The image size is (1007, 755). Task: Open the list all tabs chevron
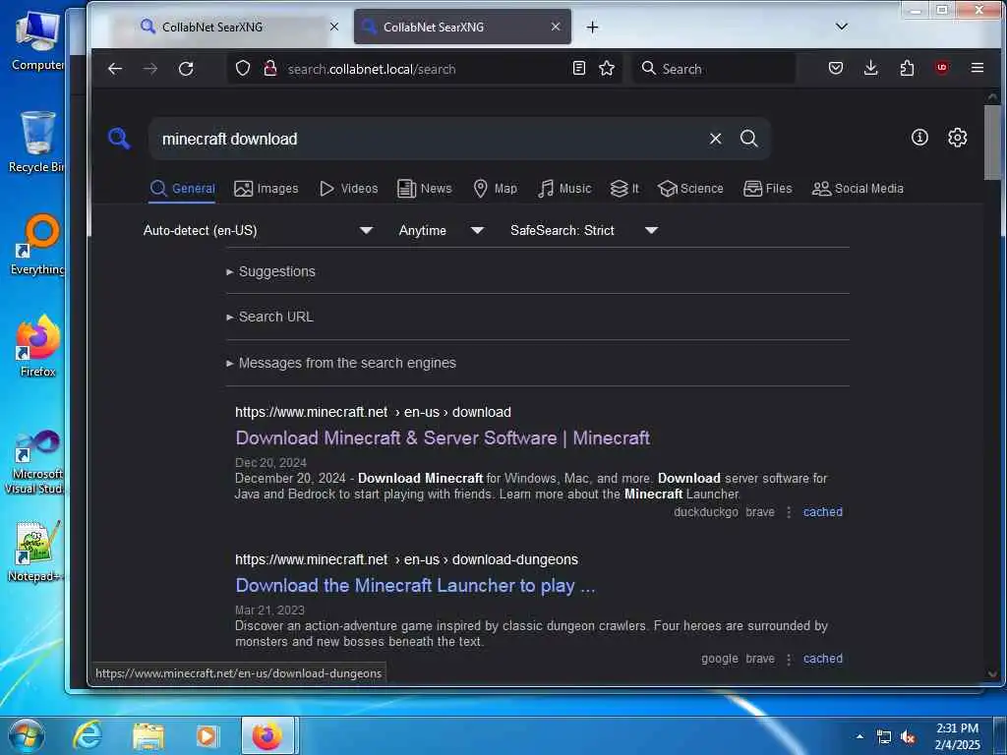pyautogui.click(x=842, y=27)
